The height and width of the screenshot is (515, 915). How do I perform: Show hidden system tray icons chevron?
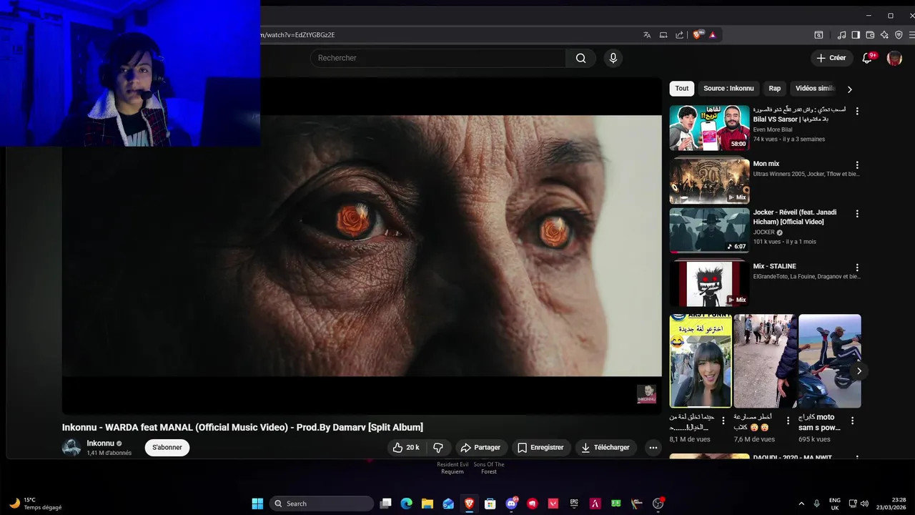coord(801,504)
